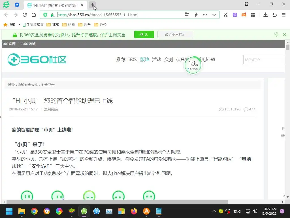
Task: Select the 众测 nav item
Action: (168, 60)
